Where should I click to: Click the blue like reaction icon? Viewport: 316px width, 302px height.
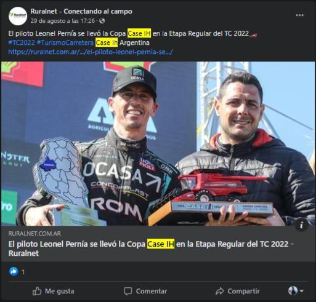pyautogui.click(x=14, y=271)
